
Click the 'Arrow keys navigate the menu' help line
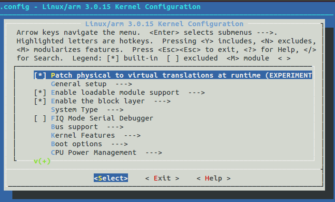[x=147, y=32]
